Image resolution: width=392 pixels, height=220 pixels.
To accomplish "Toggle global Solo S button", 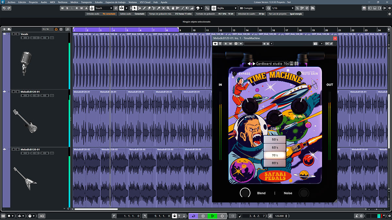I will [67, 8].
